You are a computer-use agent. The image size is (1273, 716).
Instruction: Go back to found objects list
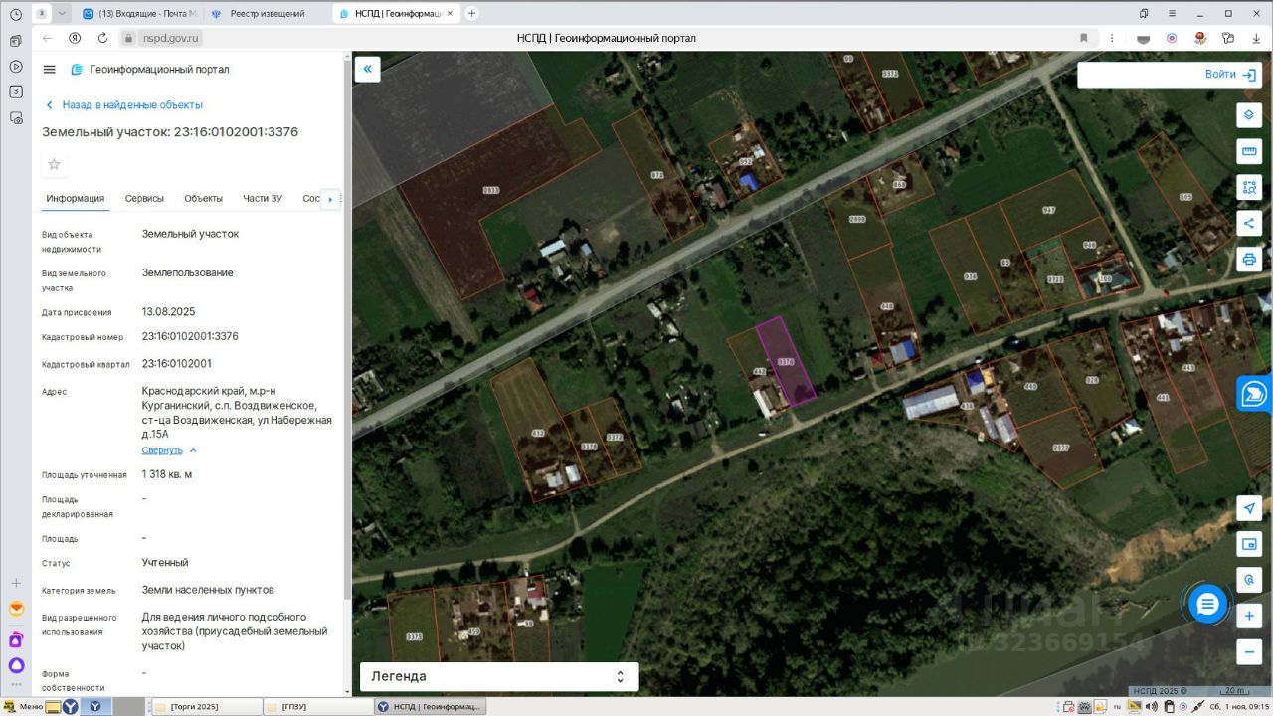point(123,105)
